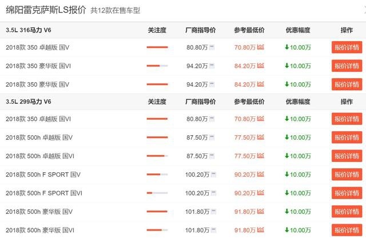The width and height of the screenshot is (366, 239).
Task: Open calculator icon for 500h 卓越版 国VI
Action: (x=212, y=156)
